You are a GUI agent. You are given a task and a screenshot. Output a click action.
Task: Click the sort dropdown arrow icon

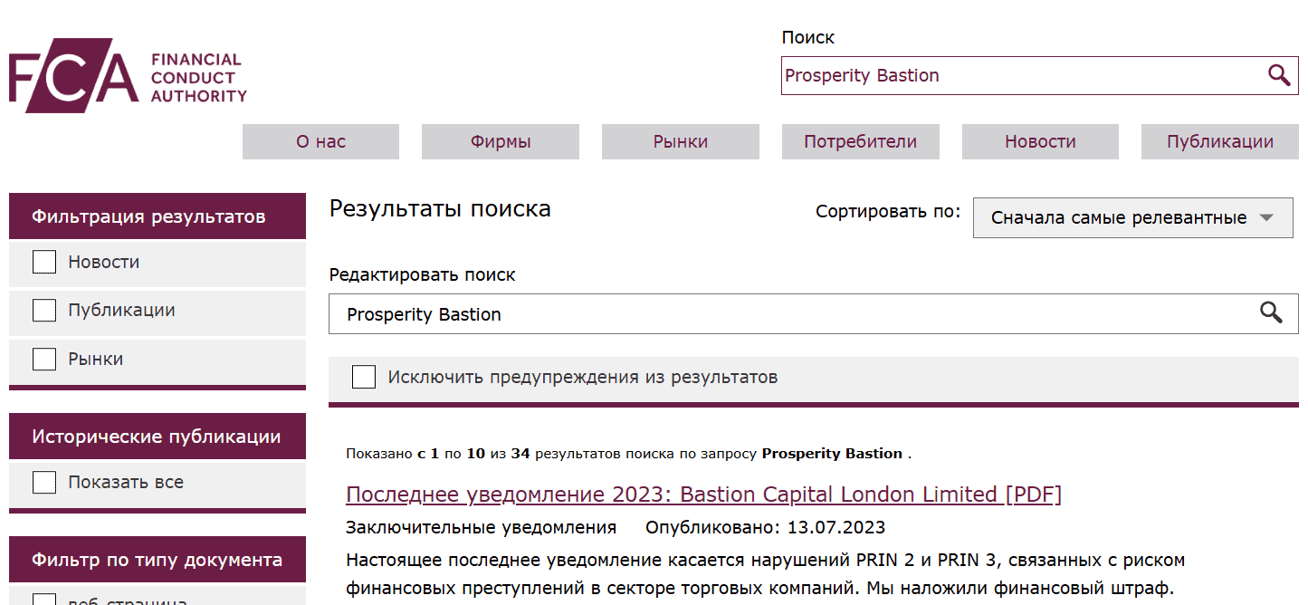tap(1266, 218)
